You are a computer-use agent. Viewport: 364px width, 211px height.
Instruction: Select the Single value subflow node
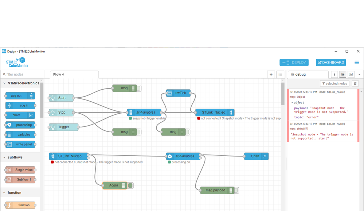(x=20, y=170)
